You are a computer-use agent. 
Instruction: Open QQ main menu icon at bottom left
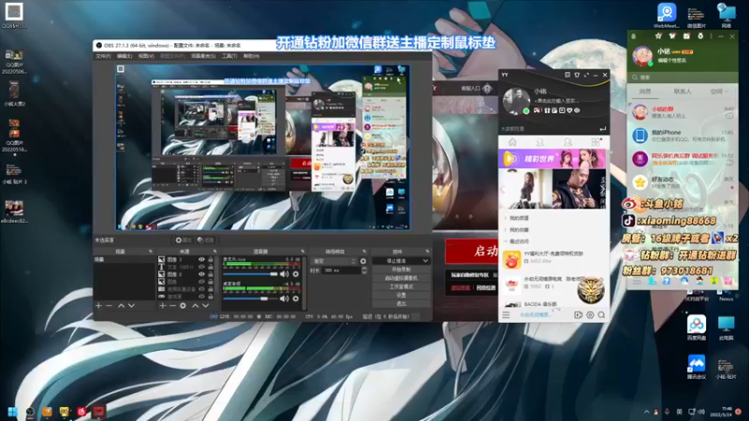[637, 282]
